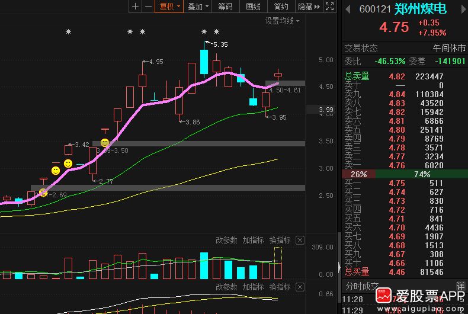This screenshot has height=314, width=468.
Task: Open 设置均线 dropdown
Action: tap(282, 21)
